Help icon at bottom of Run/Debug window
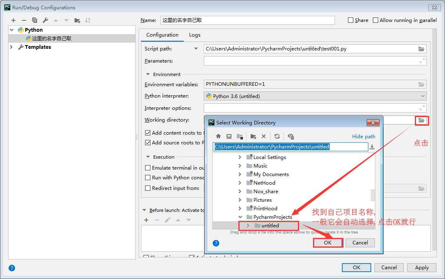The image size is (445, 279). [12, 268]
